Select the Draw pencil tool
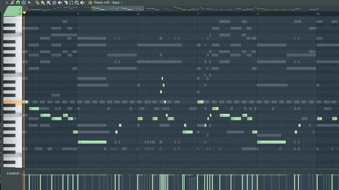The height and width of the screenshot is (190, 339). coord(37,3)
